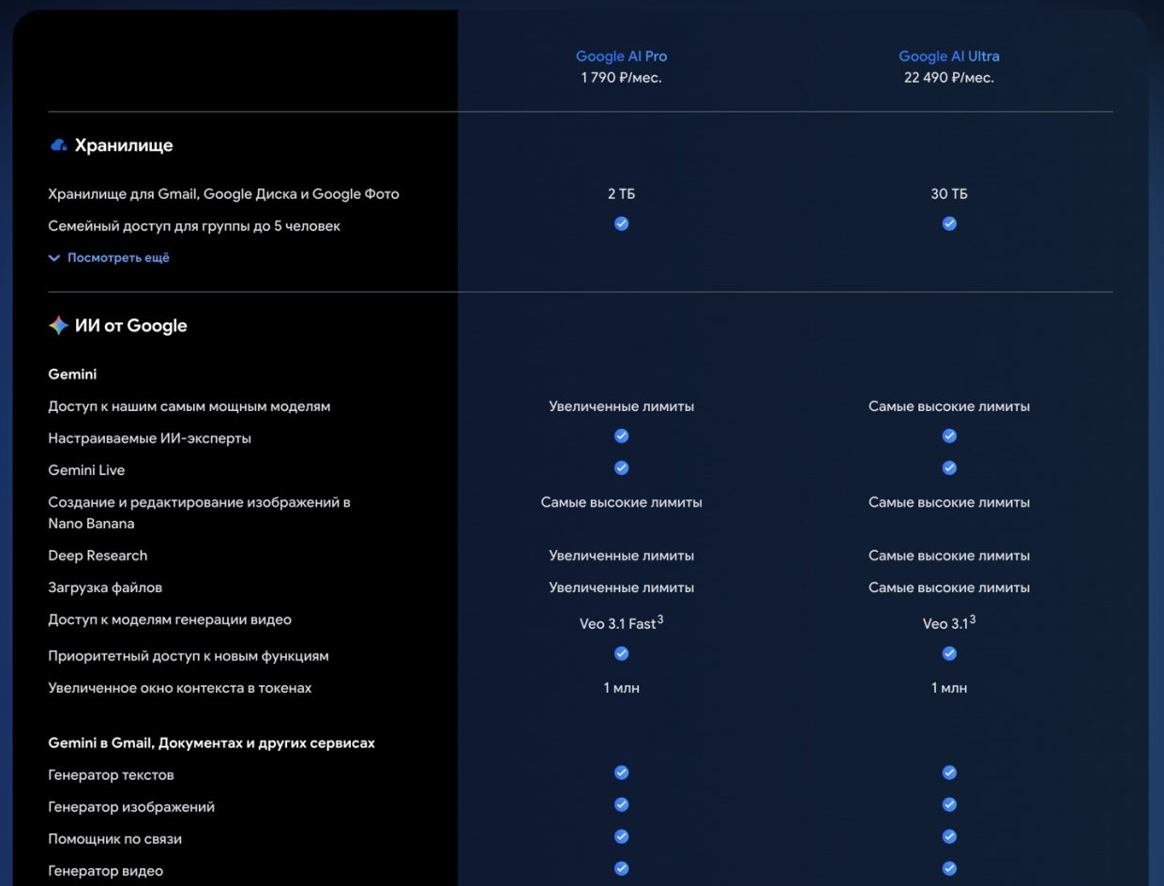Click the Deep Research row label
Image resolution: width=1164 pixels, height=886 pixels.
[x=98, y=556]
